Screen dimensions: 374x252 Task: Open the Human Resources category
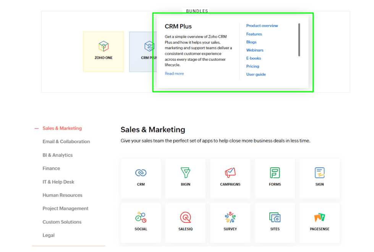(62, 195)
